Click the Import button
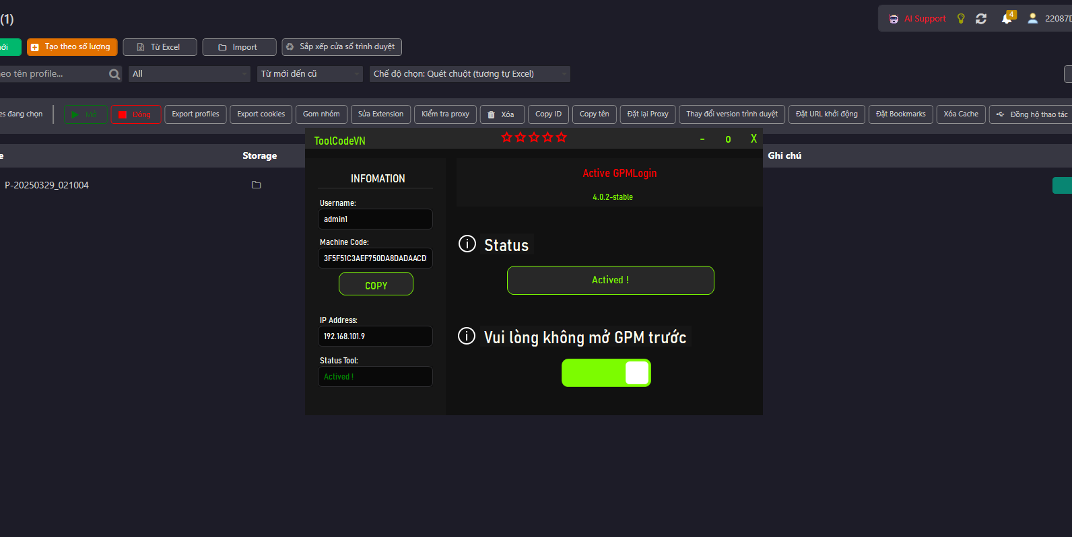 tap(239, 47)
